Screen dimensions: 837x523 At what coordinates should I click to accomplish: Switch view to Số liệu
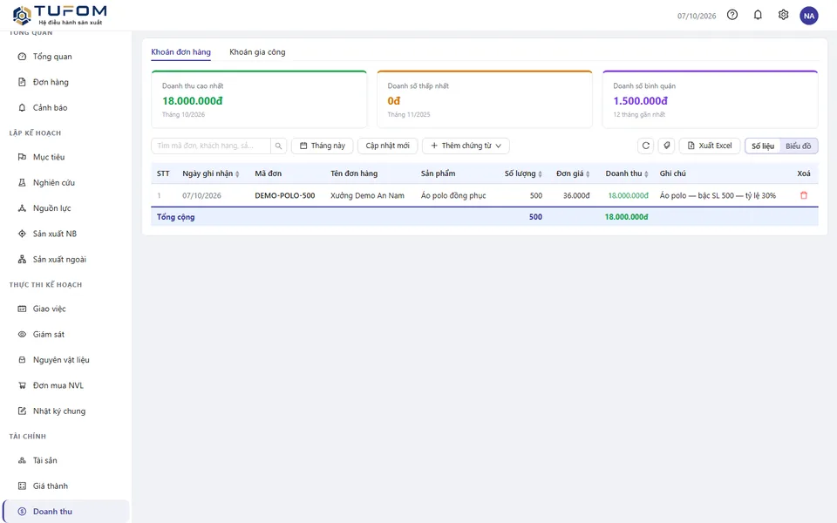763,146
